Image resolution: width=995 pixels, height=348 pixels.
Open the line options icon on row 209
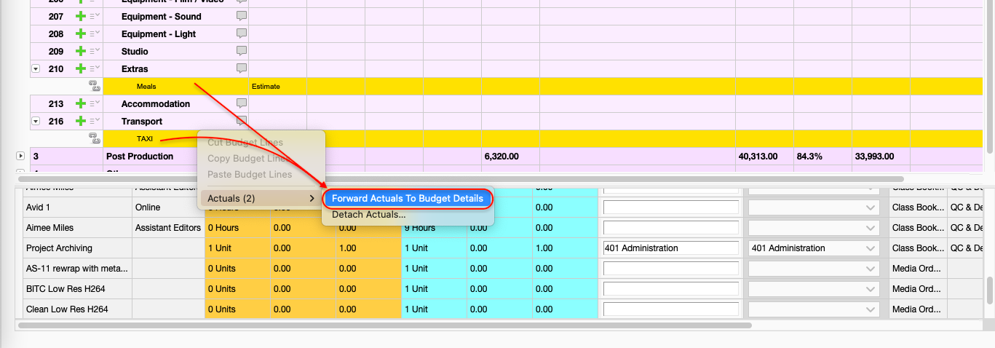[95, 51]
